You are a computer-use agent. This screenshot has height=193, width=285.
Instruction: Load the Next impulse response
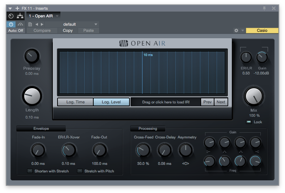[221, 102]
